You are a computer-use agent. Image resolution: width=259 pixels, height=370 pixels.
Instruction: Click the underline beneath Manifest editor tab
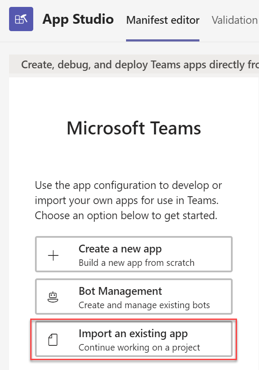click(x=163, y=40)
